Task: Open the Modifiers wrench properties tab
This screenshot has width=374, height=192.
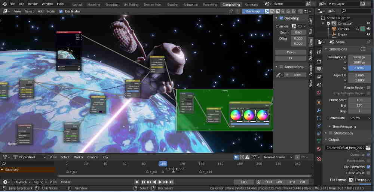Action: (x=319, y=111)
